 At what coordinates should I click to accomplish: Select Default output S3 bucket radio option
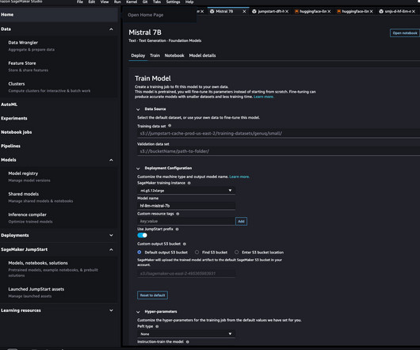(139, 252)
